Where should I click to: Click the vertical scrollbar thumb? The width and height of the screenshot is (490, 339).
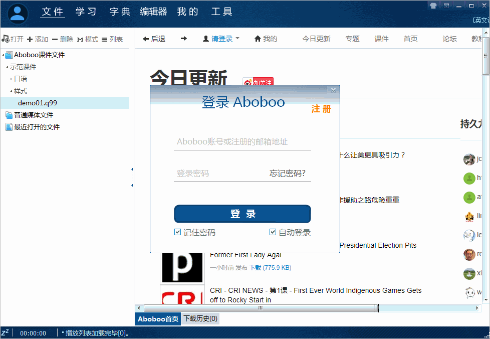[485, 55]
